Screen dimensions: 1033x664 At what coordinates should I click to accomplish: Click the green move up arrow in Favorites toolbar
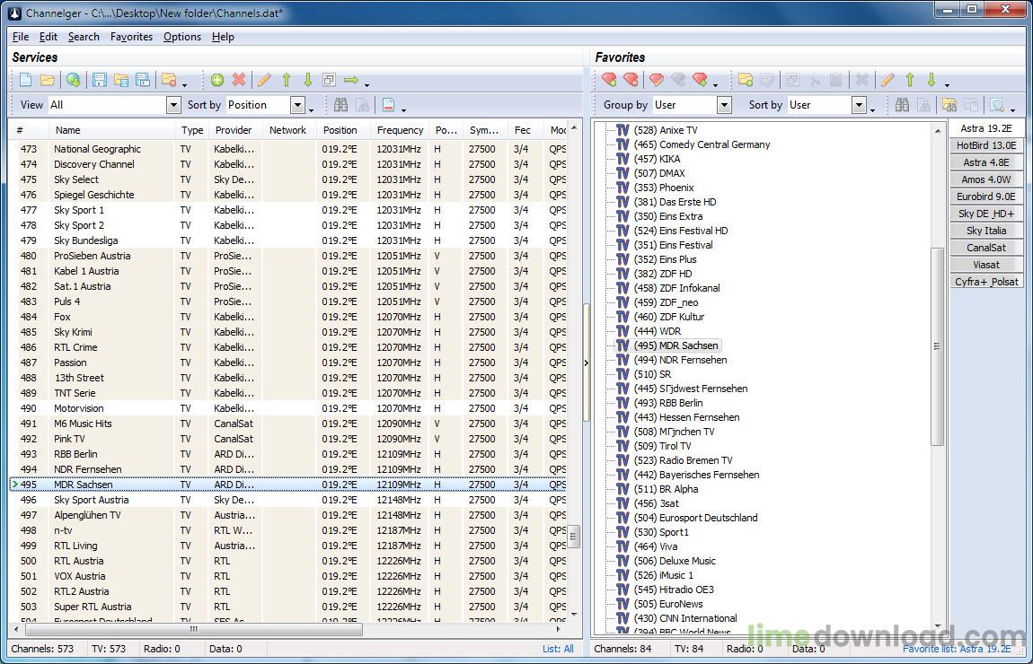(x=909, y=80)
